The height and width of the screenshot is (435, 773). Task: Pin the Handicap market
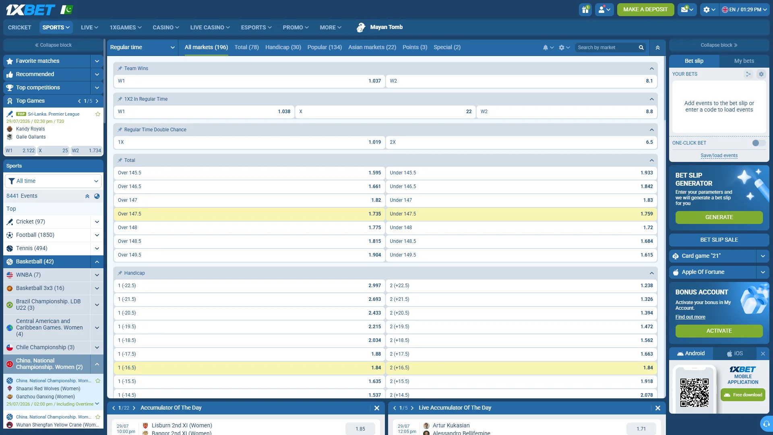point(120,273)
